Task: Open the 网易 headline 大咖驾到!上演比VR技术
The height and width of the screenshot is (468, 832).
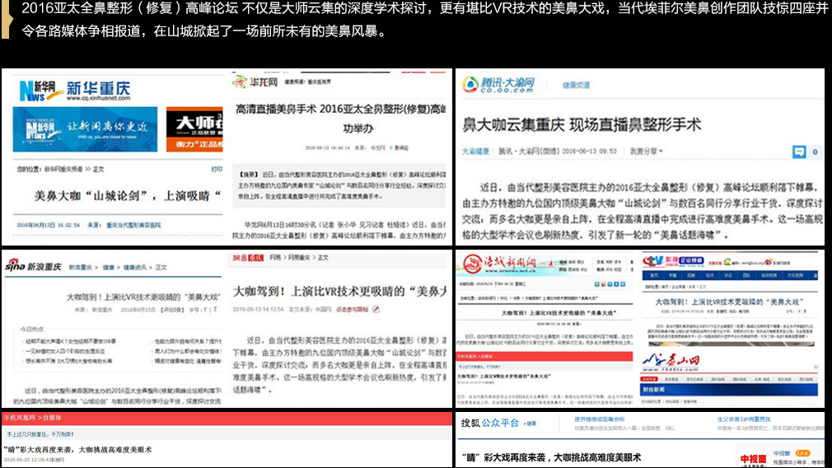Action: (x=339, y=292)
